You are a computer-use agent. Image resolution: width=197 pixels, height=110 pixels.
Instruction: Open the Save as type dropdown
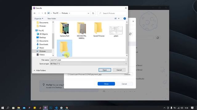89,64
